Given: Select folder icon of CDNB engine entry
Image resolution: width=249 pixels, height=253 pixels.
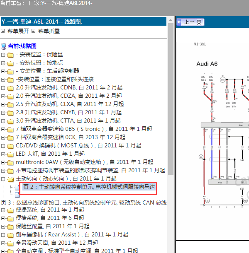Looking at the screenshot, I should tap(10, 88).
